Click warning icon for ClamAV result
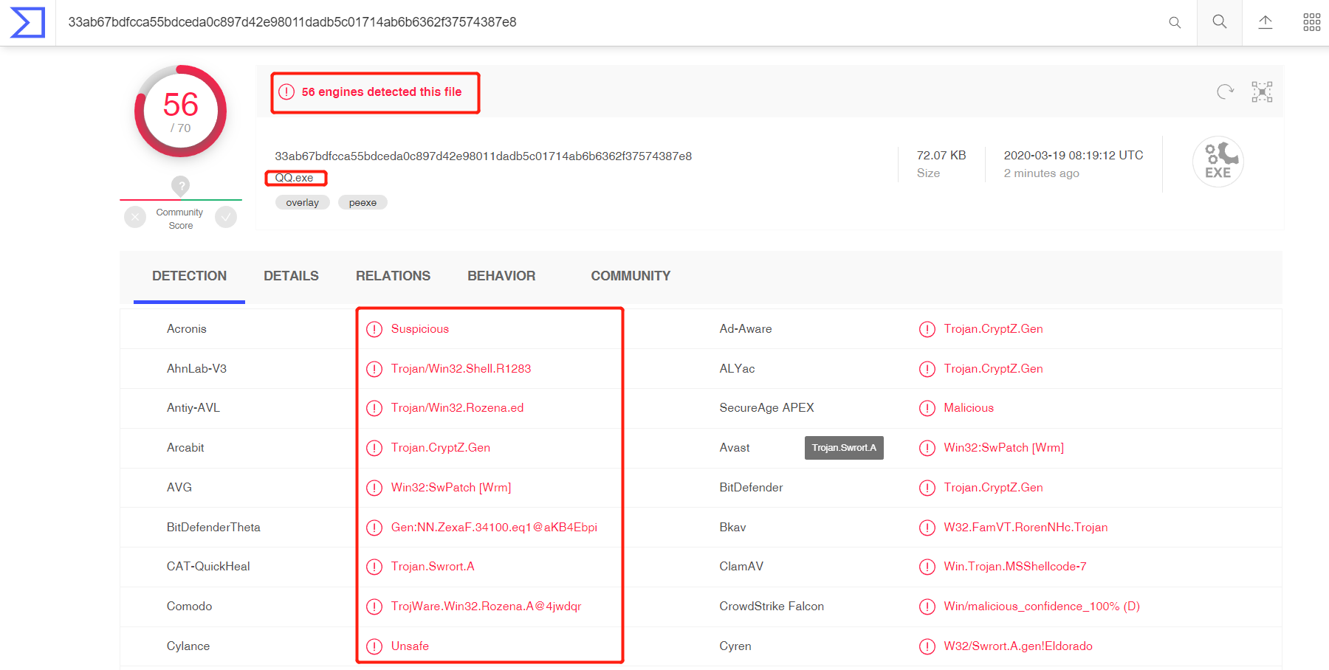Image resolution: width=1329 pixels, height=670 pixels. 927,567
